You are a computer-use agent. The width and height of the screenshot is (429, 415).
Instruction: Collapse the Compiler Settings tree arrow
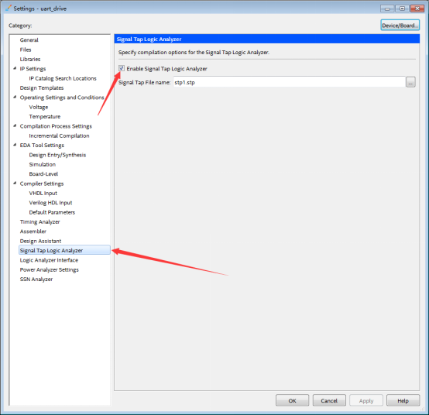pyautogui.click(x=15, y=183)
